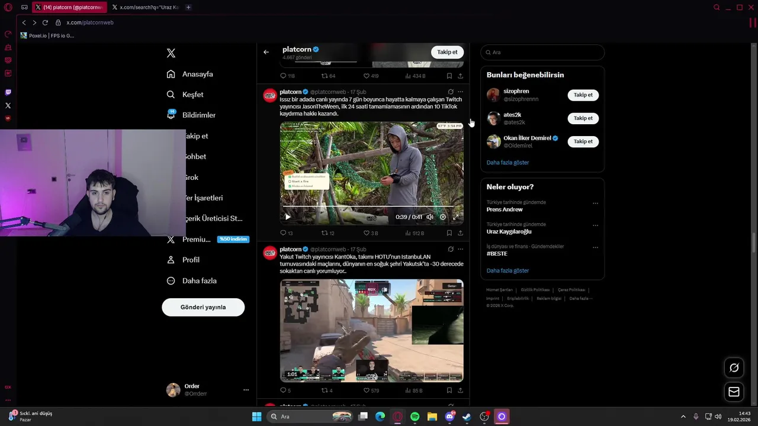Open Premium in the sidebar
This screenshot has height=426, width=758.
pos(207,239)
